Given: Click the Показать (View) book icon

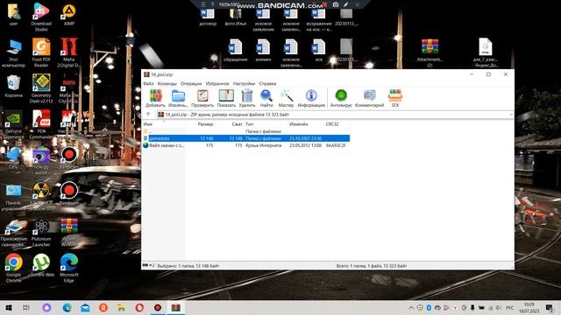Looking at the screenshot, I should pos(226,98).
